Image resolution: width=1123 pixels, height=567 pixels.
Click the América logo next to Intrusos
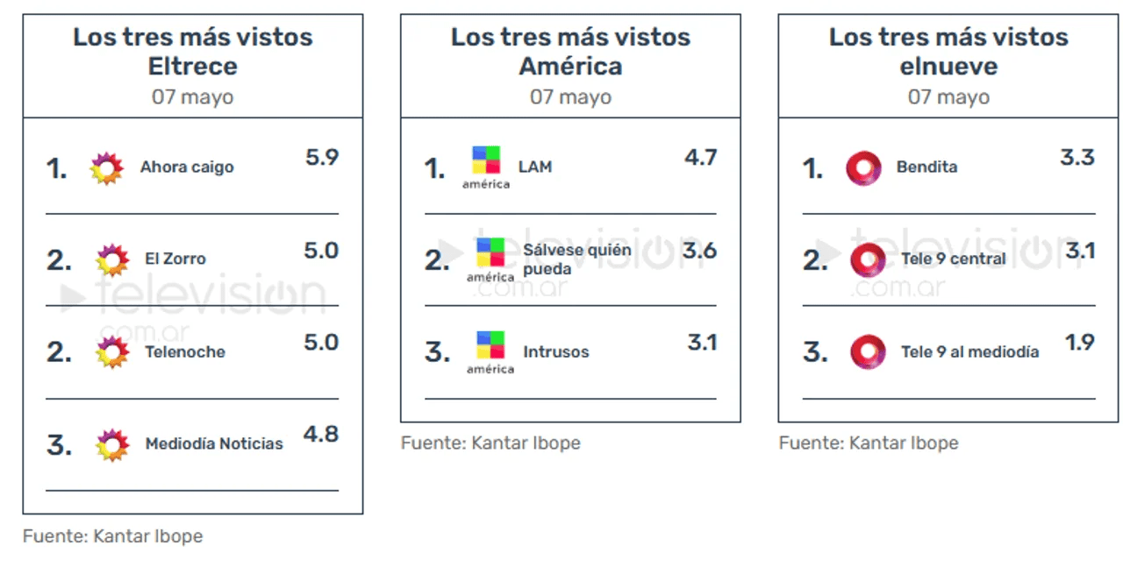(490, 352)
